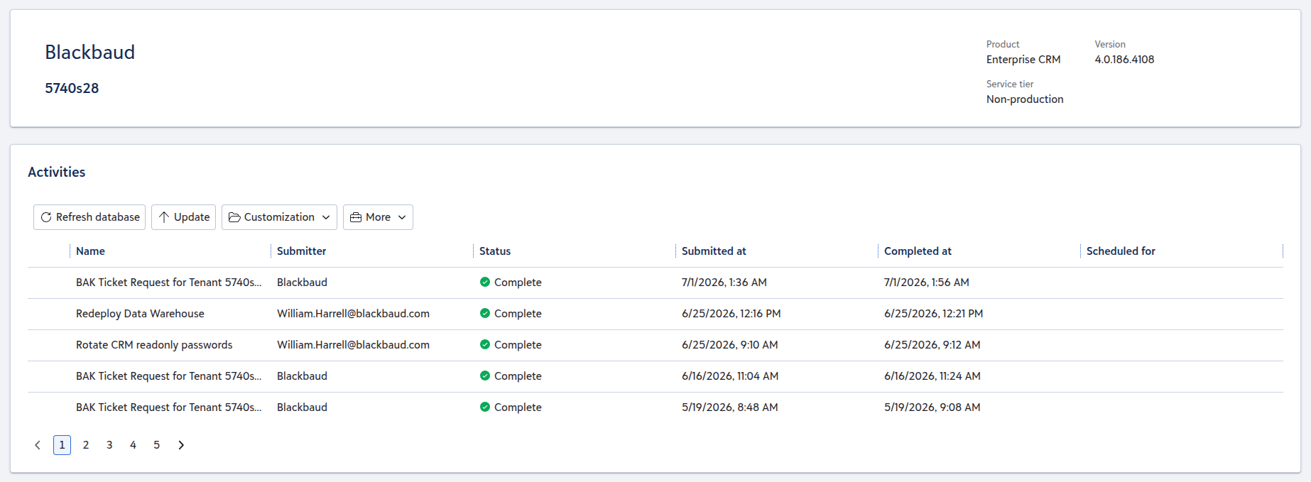Click the Activities section heading
This screenshot has height=482, width=1311.
56,172
